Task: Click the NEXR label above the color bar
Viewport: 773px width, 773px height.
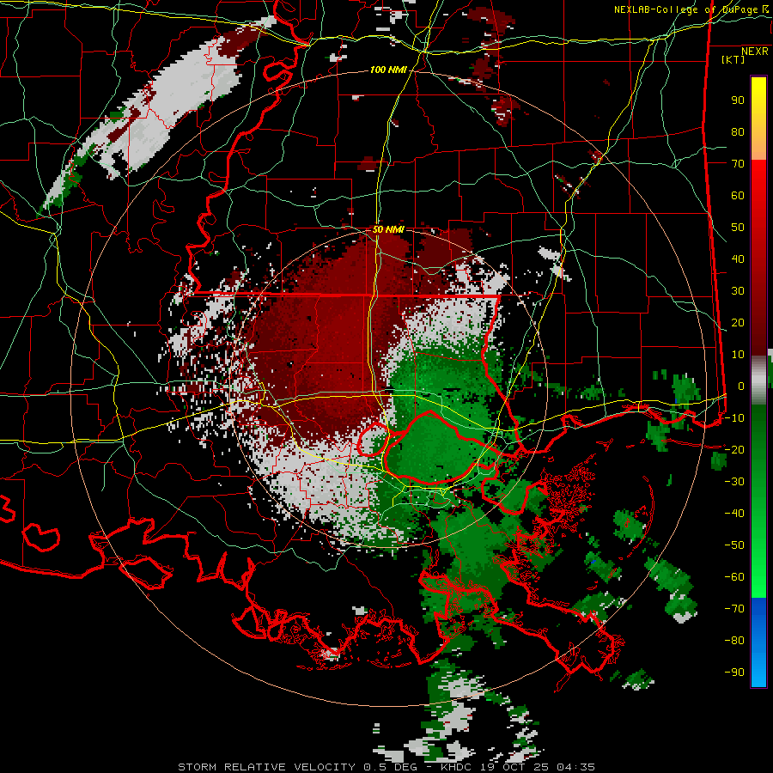Action: tap(755, 52)
